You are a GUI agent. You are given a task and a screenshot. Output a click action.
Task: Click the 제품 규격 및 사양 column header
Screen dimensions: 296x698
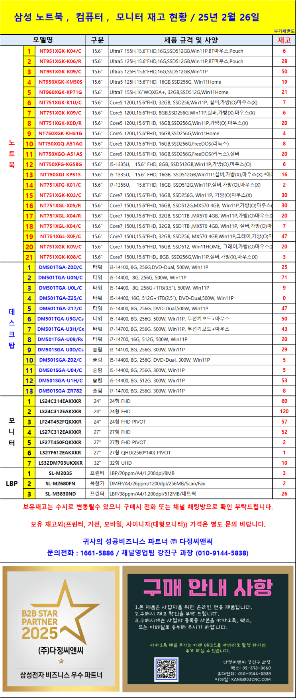point(191,40)
